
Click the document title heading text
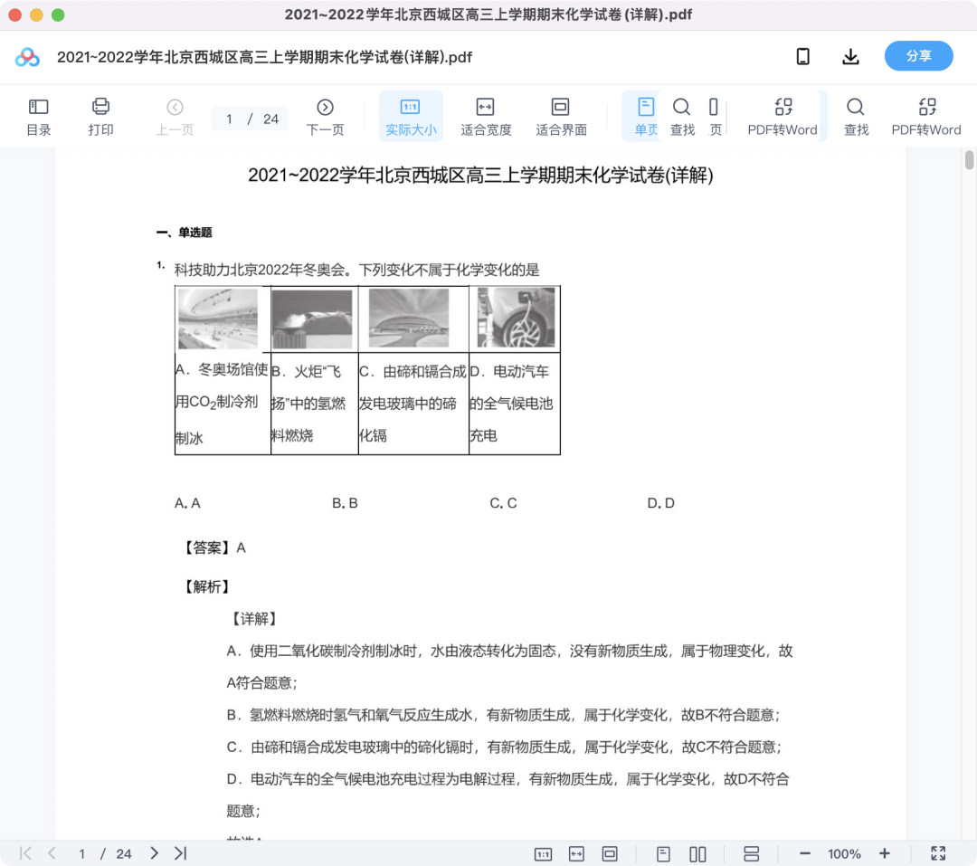pos(480,176)
